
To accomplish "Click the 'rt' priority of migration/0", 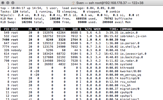I will (30, 89).
